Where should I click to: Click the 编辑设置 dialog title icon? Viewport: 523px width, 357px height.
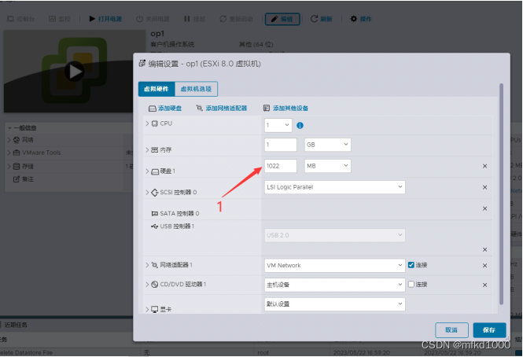click(142, 64)
